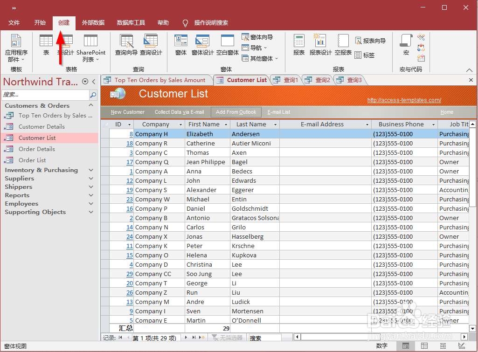Click the New Customer button

point(128,112)
